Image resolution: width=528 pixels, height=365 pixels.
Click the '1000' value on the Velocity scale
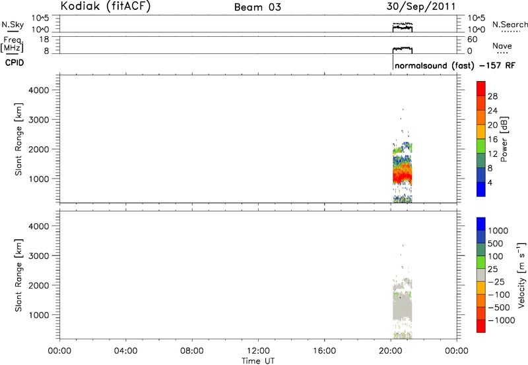pyautogui.click(x=498, y=231)
